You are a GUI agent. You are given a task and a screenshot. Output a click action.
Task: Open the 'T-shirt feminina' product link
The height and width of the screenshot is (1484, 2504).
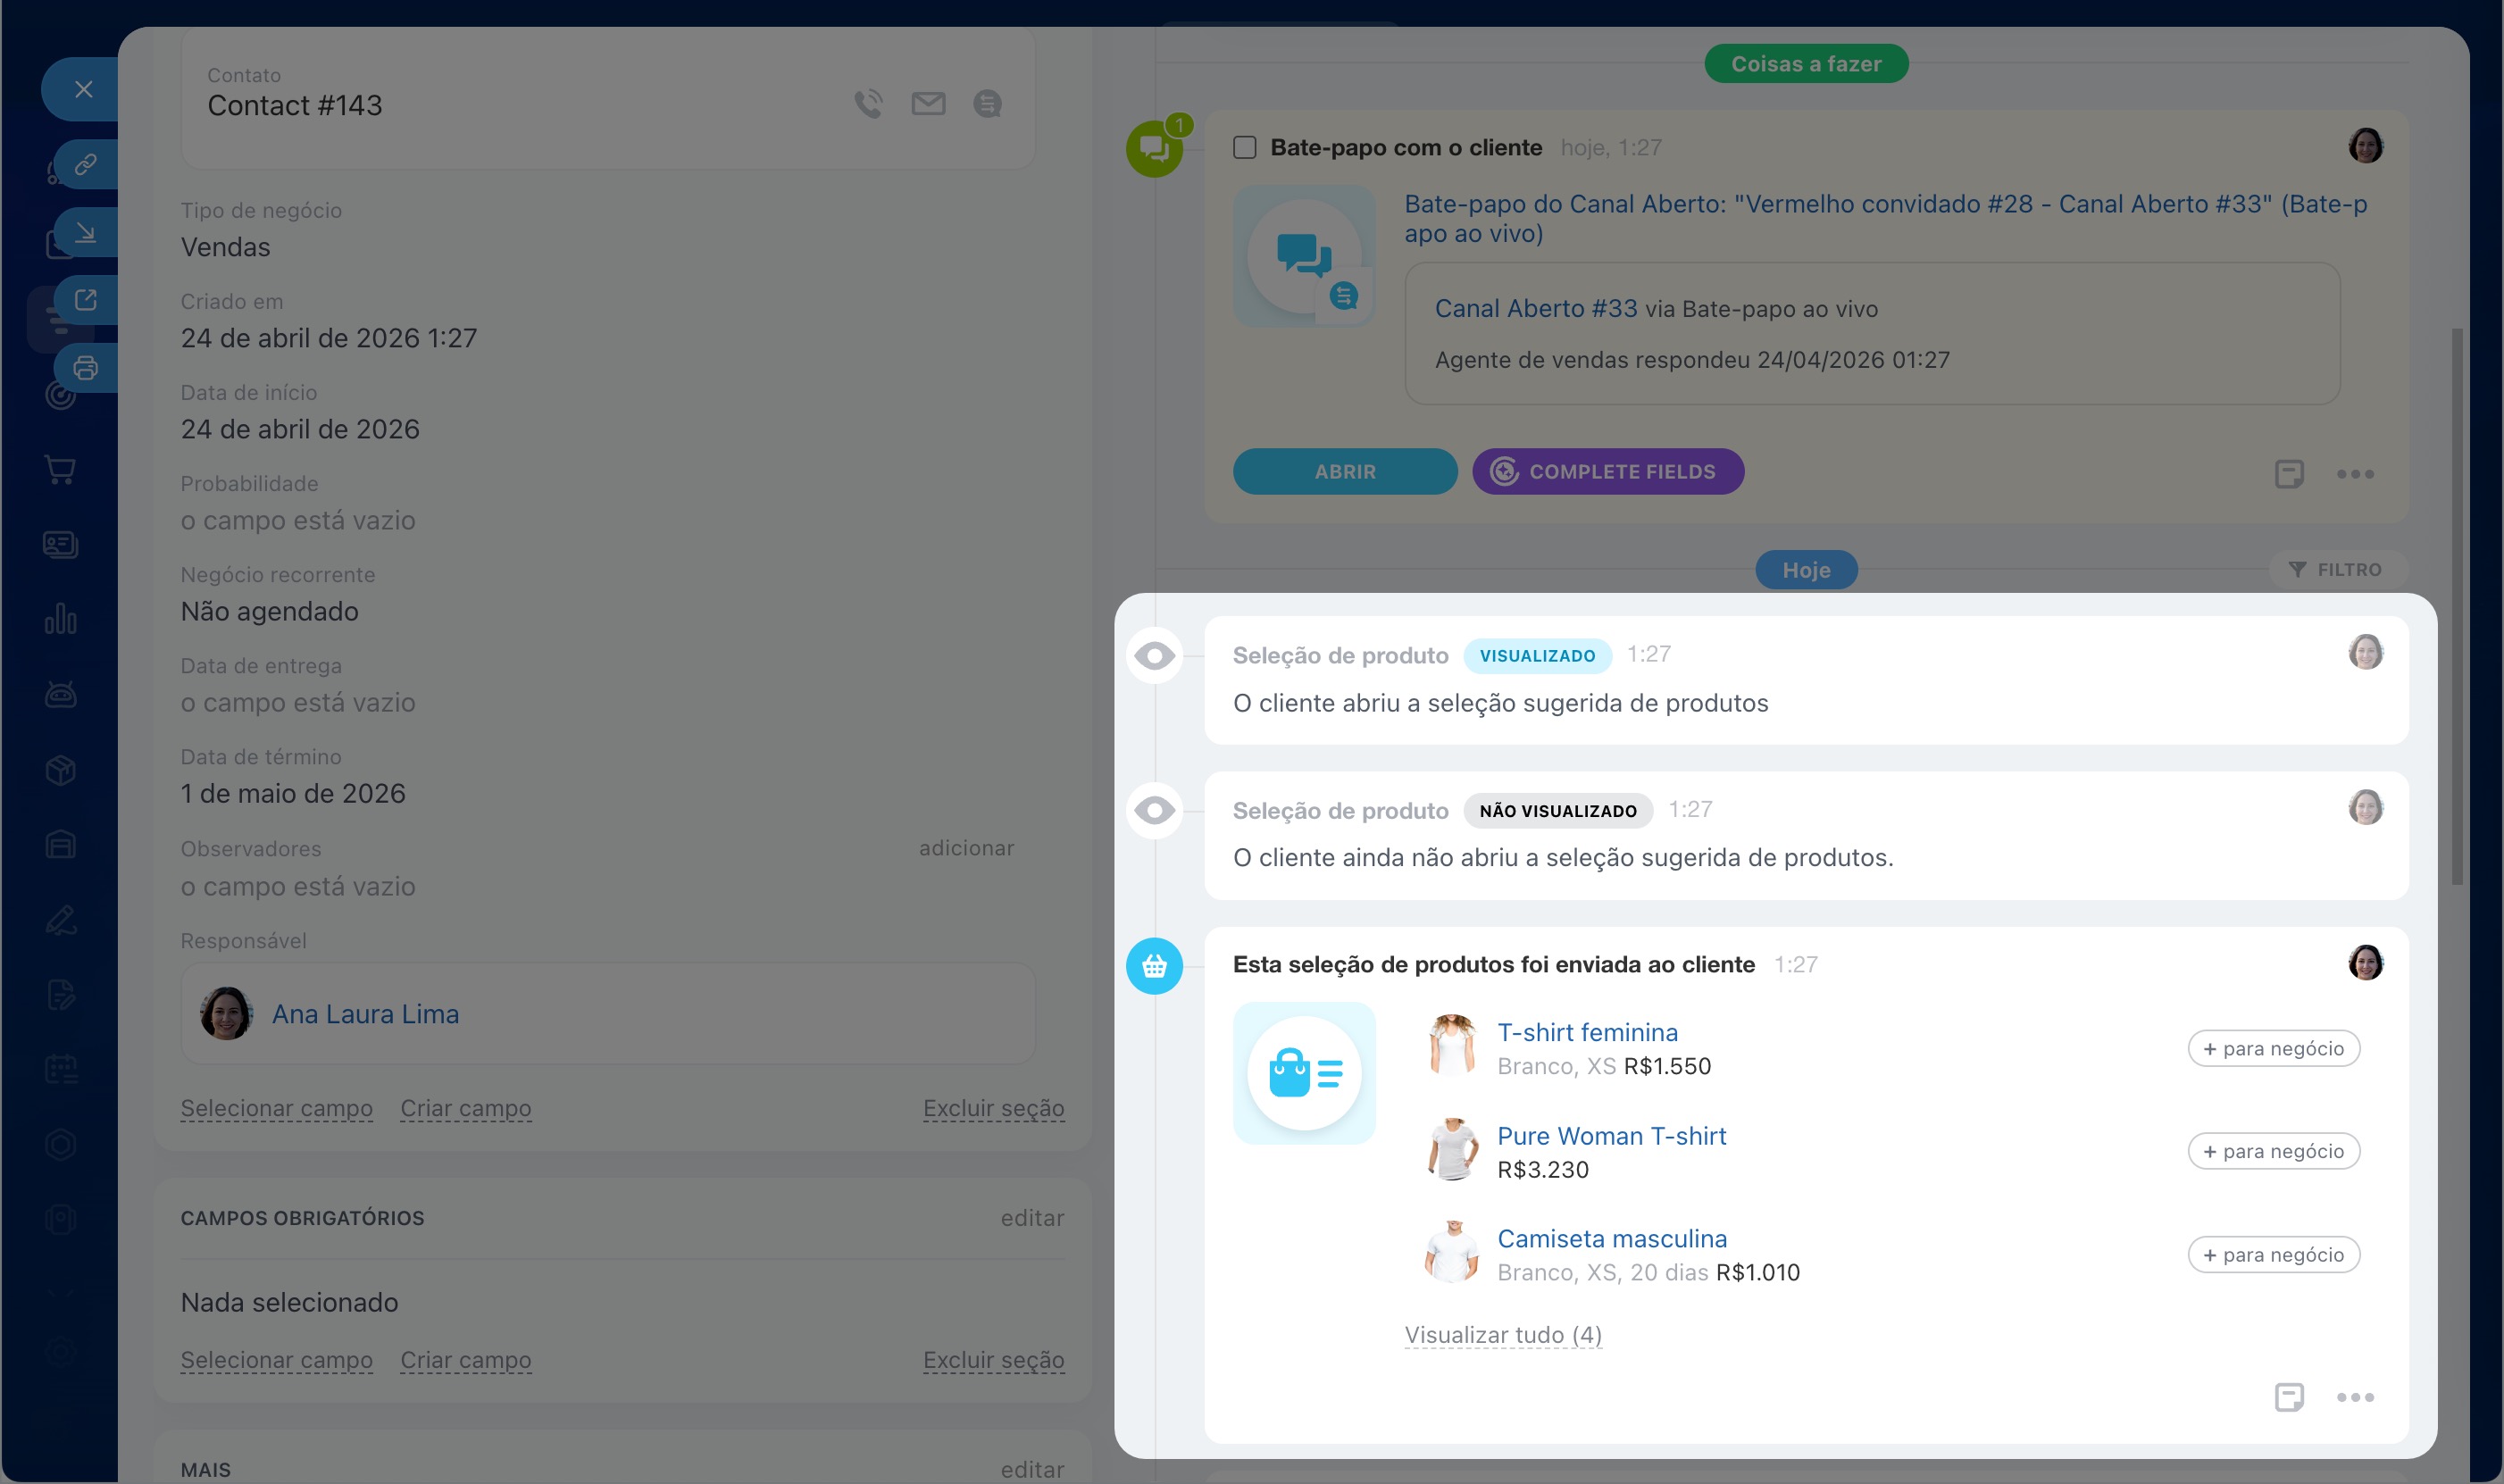point(1587,1032)
